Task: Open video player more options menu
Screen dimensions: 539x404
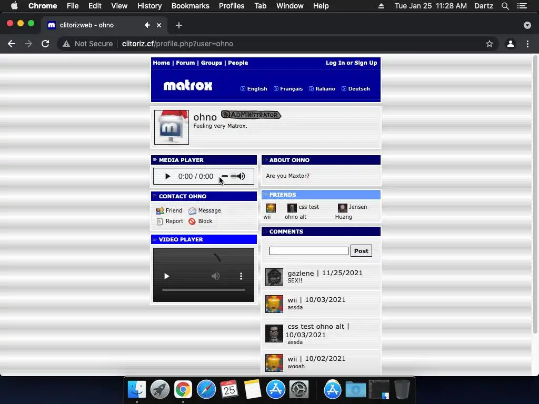Action: [241, 276]
